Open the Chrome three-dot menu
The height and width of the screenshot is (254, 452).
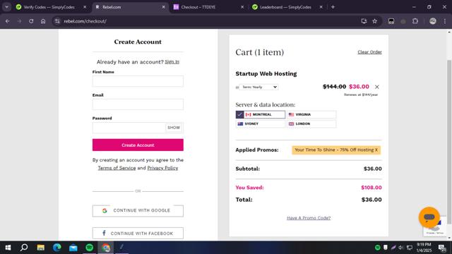(x=445, y=21)
